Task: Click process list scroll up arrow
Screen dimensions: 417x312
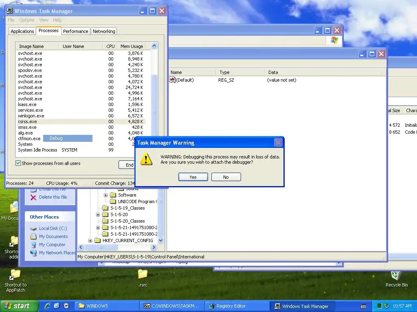Action: point(154,46)
